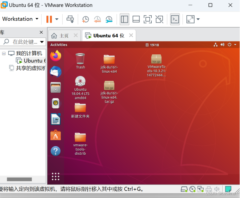Image resolution: width=240 pixels, height=198 pixels.
Task: Select the Ubuntu VM in the library tree
Action: pos(30,61)
